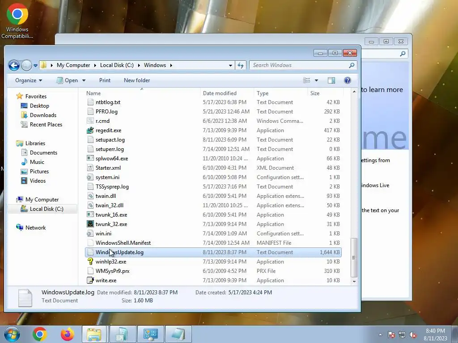Open Chrome from the taskbar

[40, 334]
